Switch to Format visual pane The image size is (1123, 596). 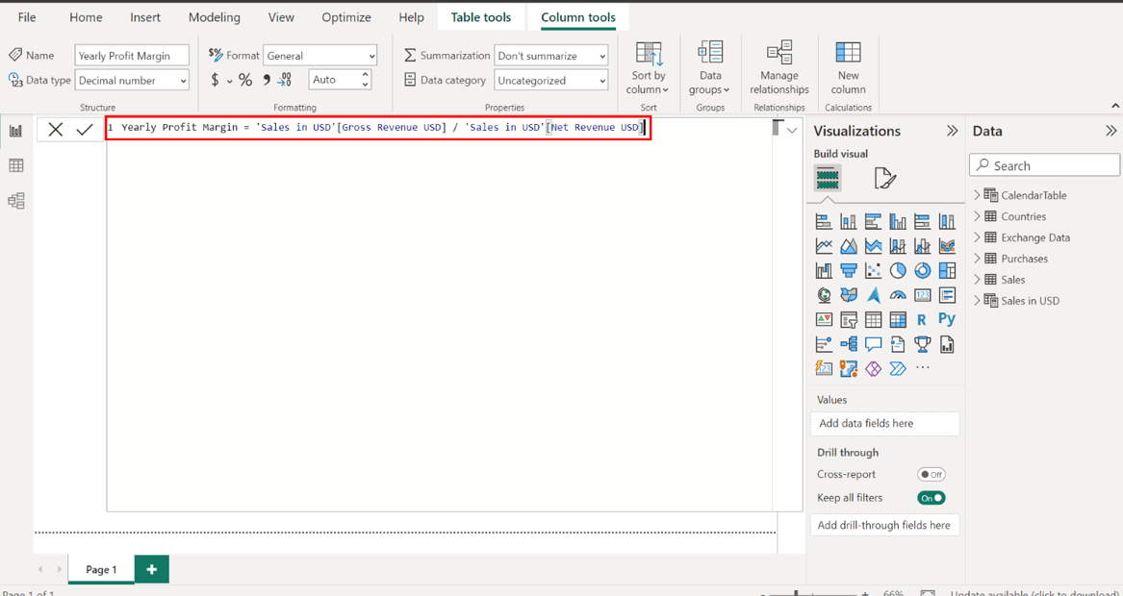[884, 178]
